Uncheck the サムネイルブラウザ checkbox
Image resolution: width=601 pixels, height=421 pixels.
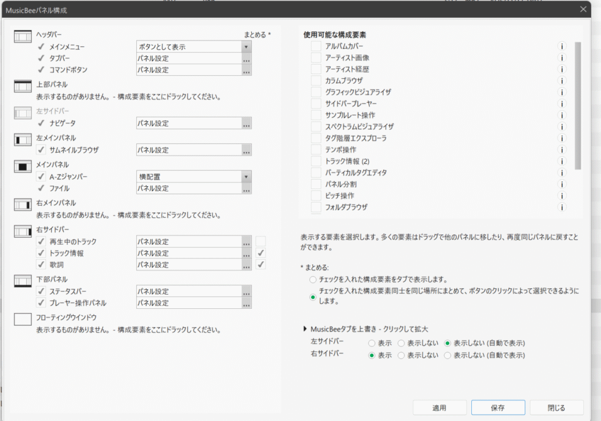pyautogui.click(x=41, y=150)
